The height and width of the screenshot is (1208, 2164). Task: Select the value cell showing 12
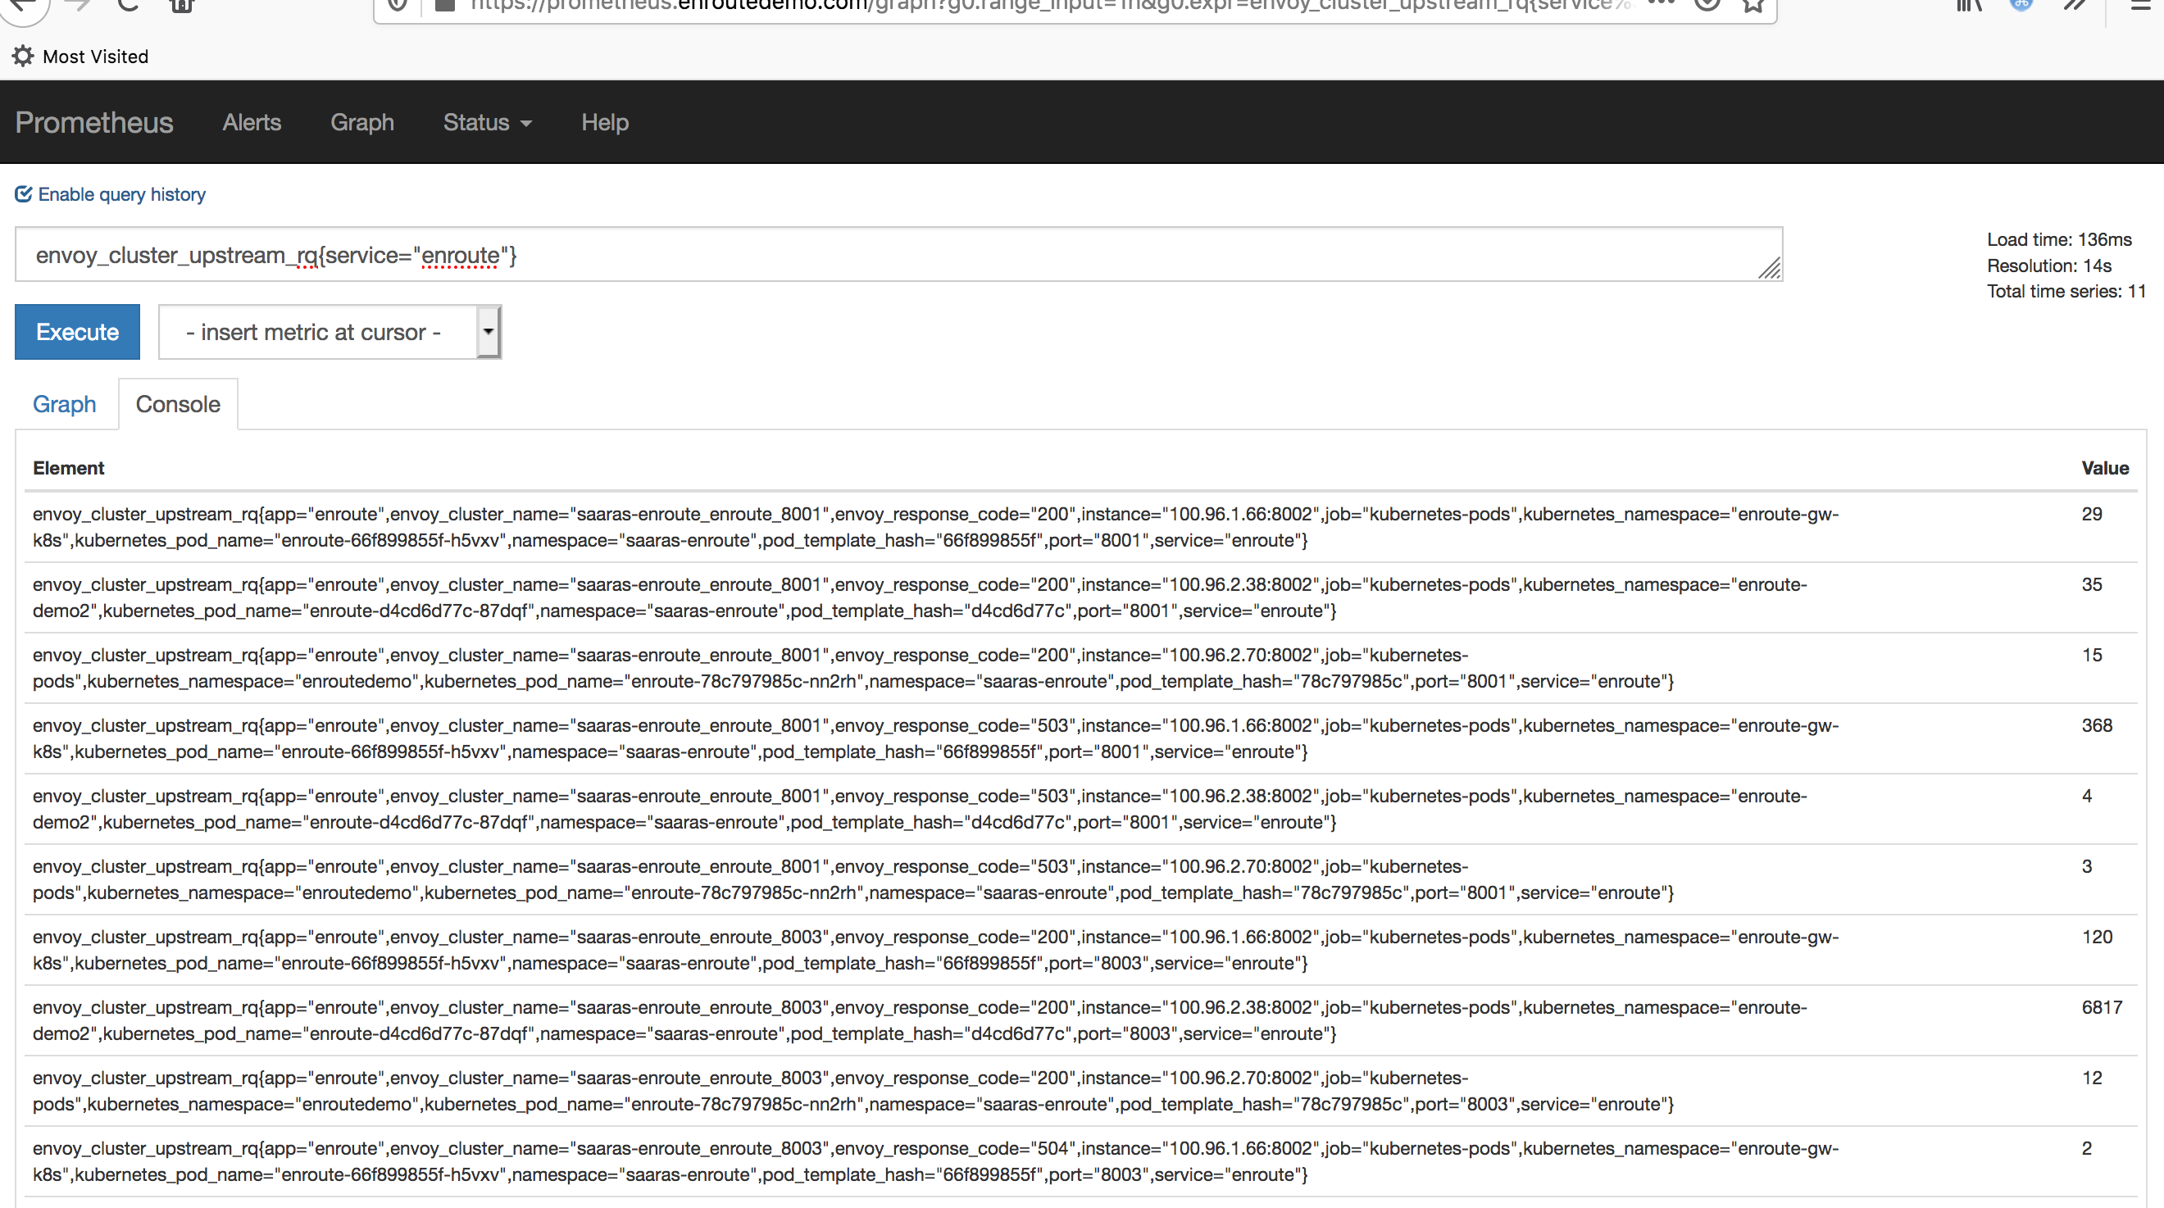tap(2092, 1079)
